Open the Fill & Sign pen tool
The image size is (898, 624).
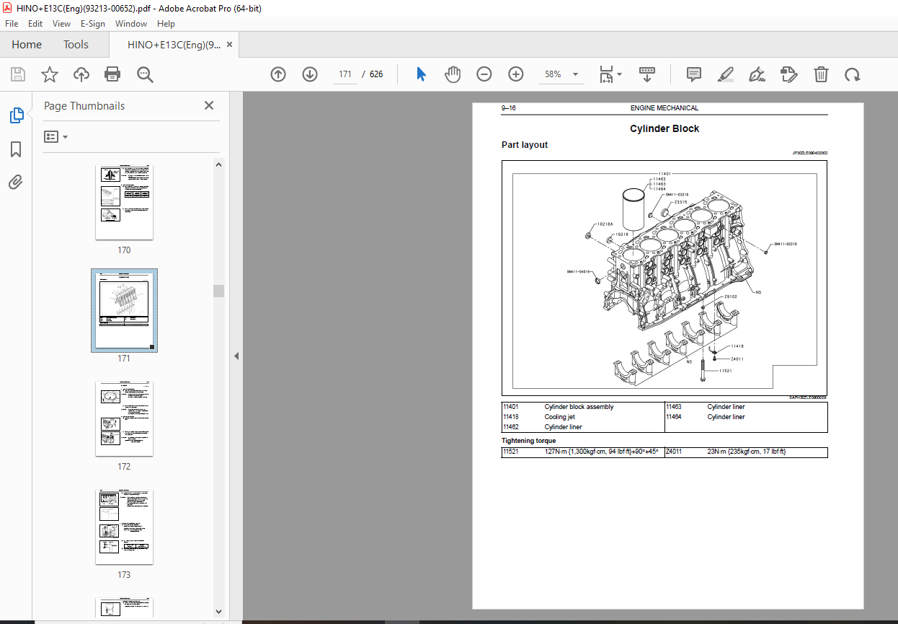pyautogui.click(x=757, y=74)
